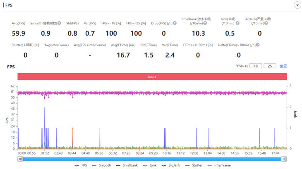Viewport: 302px width, 169px height.
Task: Click FPS threshold field showing 18
Action: [256, 66]
